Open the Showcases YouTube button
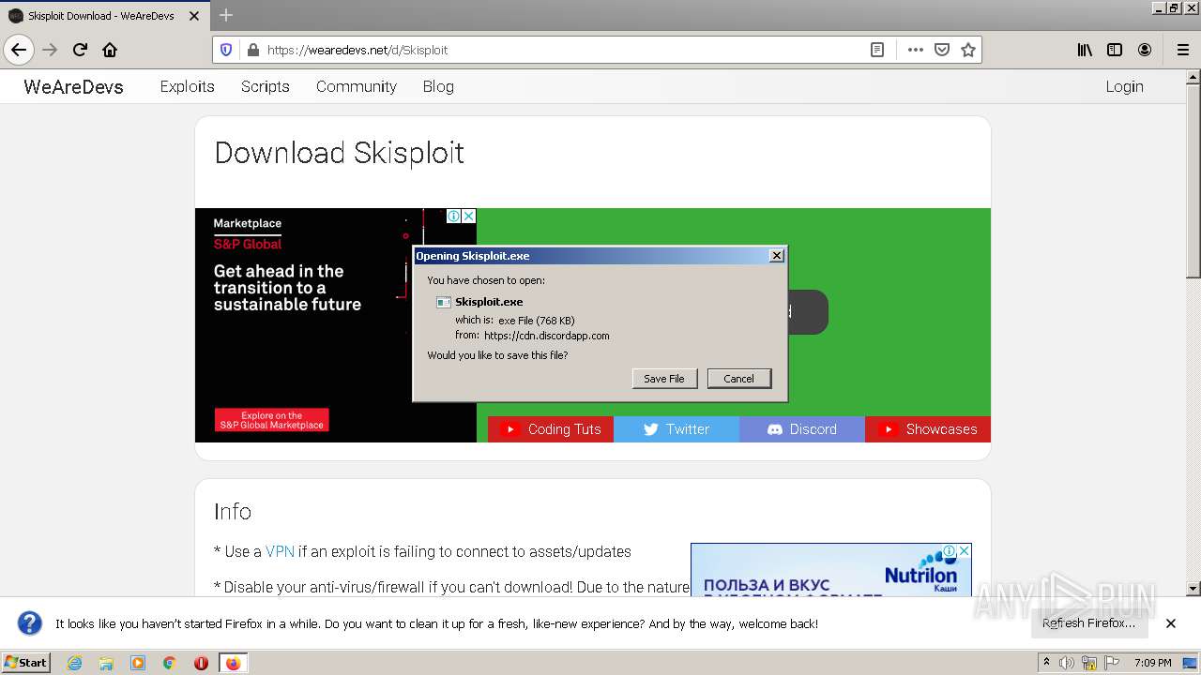Screen dimensions: 1201x675 click(x=928, y=429)
